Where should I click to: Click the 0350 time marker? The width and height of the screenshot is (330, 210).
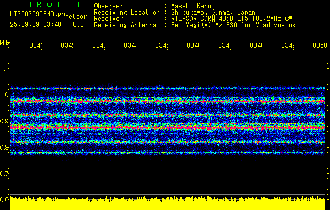[320, 46]
